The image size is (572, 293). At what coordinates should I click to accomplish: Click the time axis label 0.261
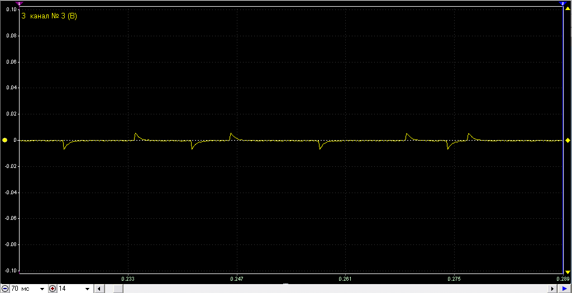[345, 279]
